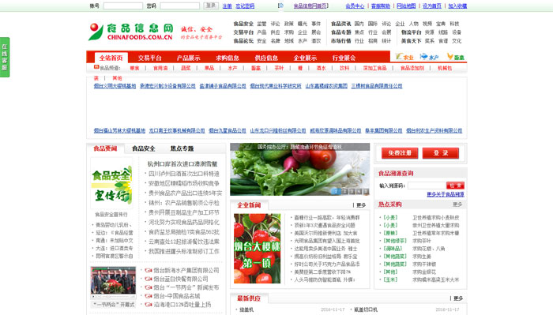Open the 畜禽 chicken channel icon
The width and height of the screenshot is (553, 315).
tap(455, 57)
